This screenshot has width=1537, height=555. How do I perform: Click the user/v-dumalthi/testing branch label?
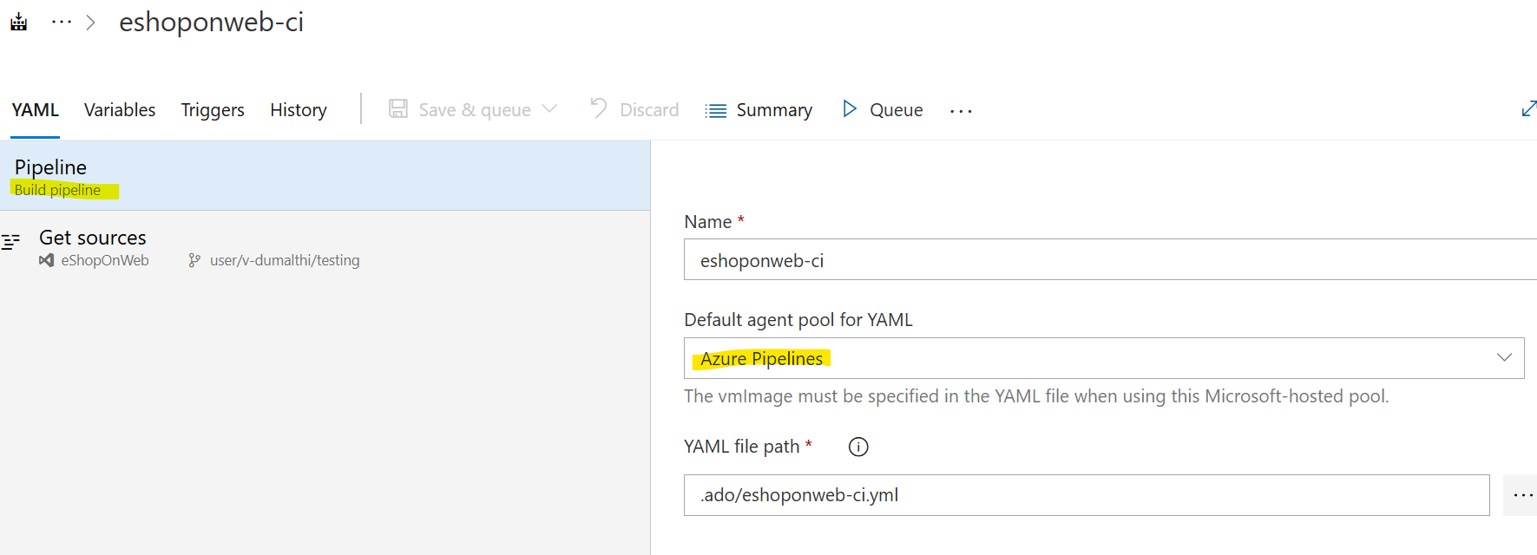[x=285, y=260]
